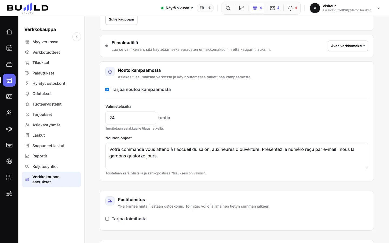Open Tuotearvostelut
Image resolution: width=389 pixels, height=243 pixels.
click(x=51, y=104)
